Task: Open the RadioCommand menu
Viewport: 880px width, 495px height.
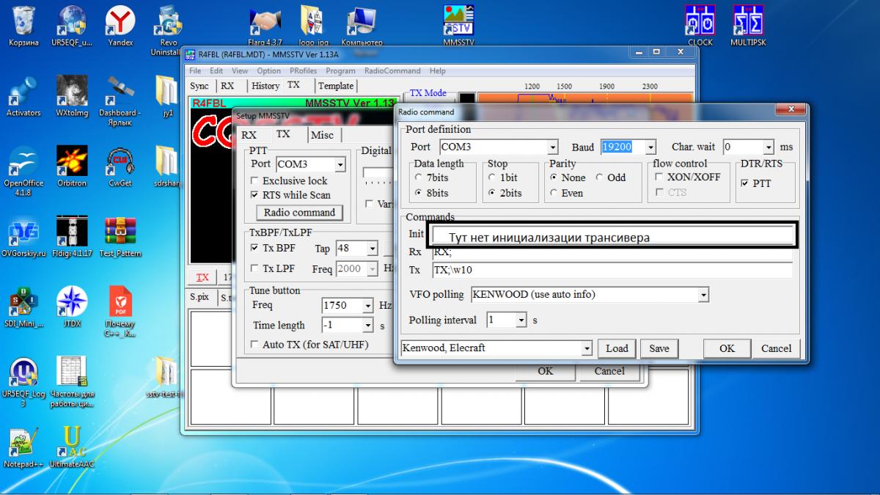Action: tap(394, 71)
